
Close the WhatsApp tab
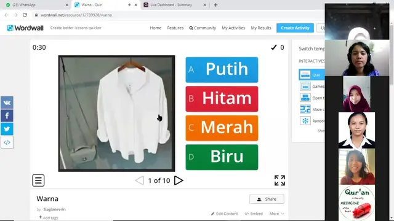coord(67,5)
